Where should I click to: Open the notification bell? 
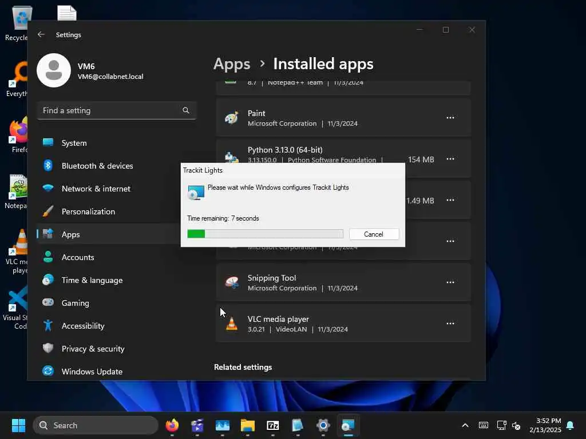coord(571,425)
